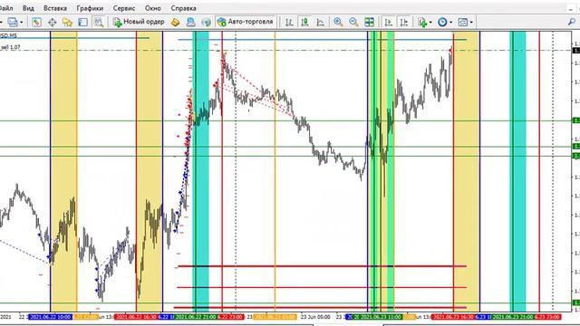Expand the Indicators dropdown arrow
The height and width of the screenshot is (326, 580).
coord(430,23)
